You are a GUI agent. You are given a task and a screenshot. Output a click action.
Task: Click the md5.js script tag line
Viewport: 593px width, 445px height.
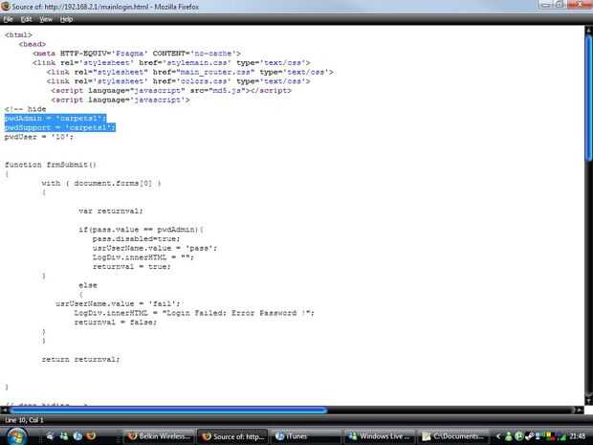(x=171, y=91)
